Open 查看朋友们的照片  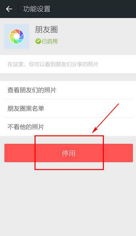point(68,90)
